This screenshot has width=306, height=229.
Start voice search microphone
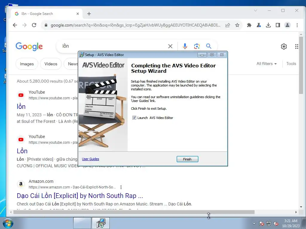point(185,46)
